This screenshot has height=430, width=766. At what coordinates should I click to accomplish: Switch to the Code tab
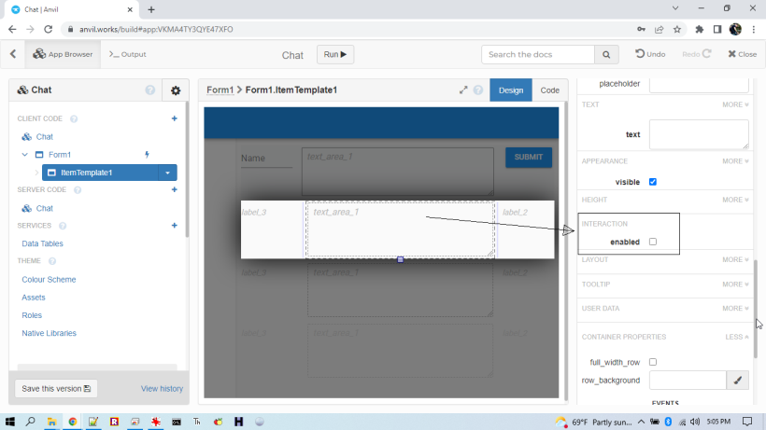click(x=550, y=90)
